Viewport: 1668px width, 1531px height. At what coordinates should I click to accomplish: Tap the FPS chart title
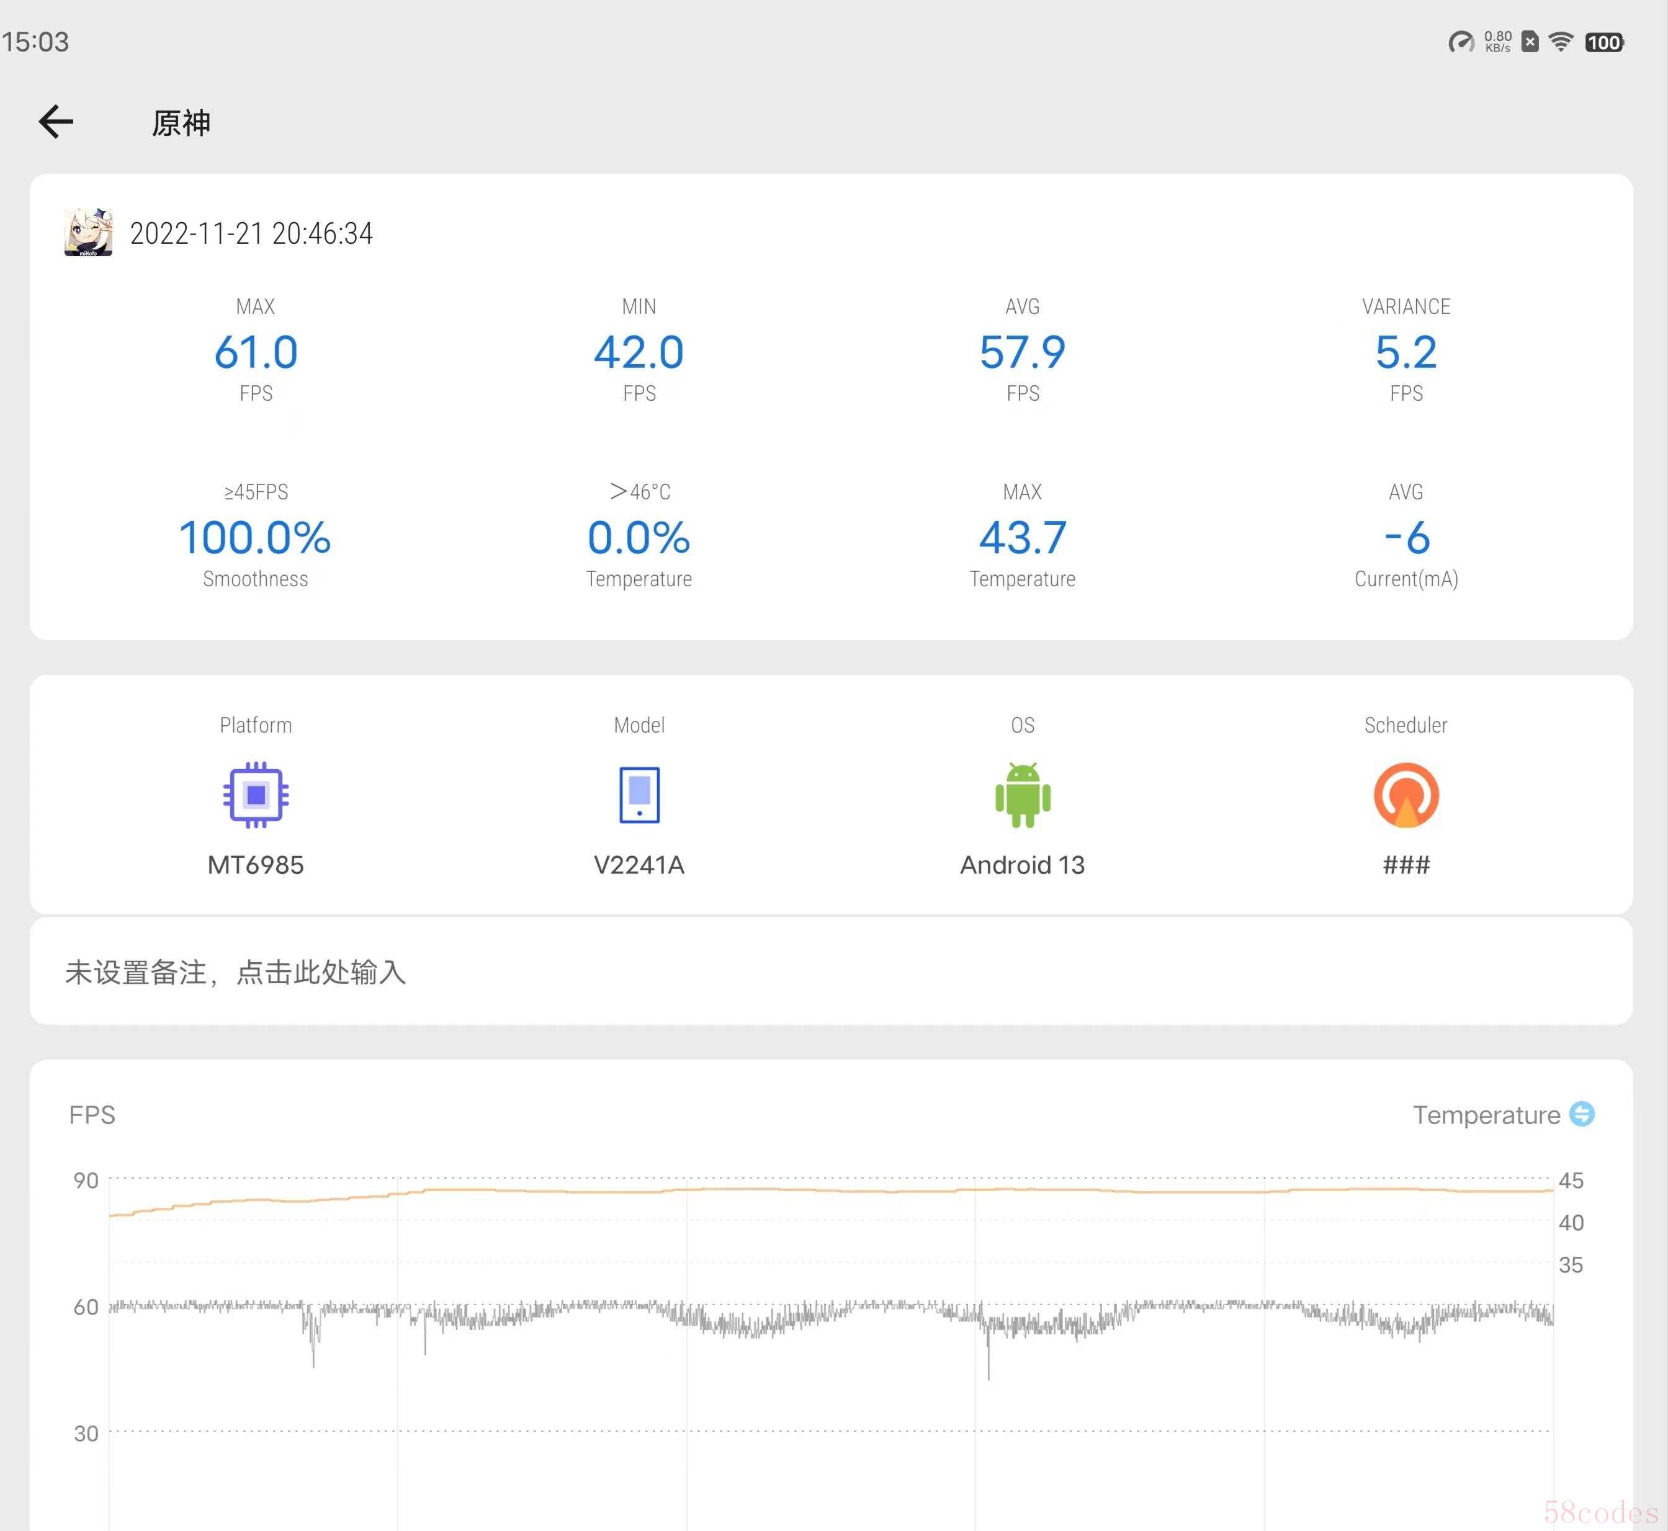(x=92, y=1114)
